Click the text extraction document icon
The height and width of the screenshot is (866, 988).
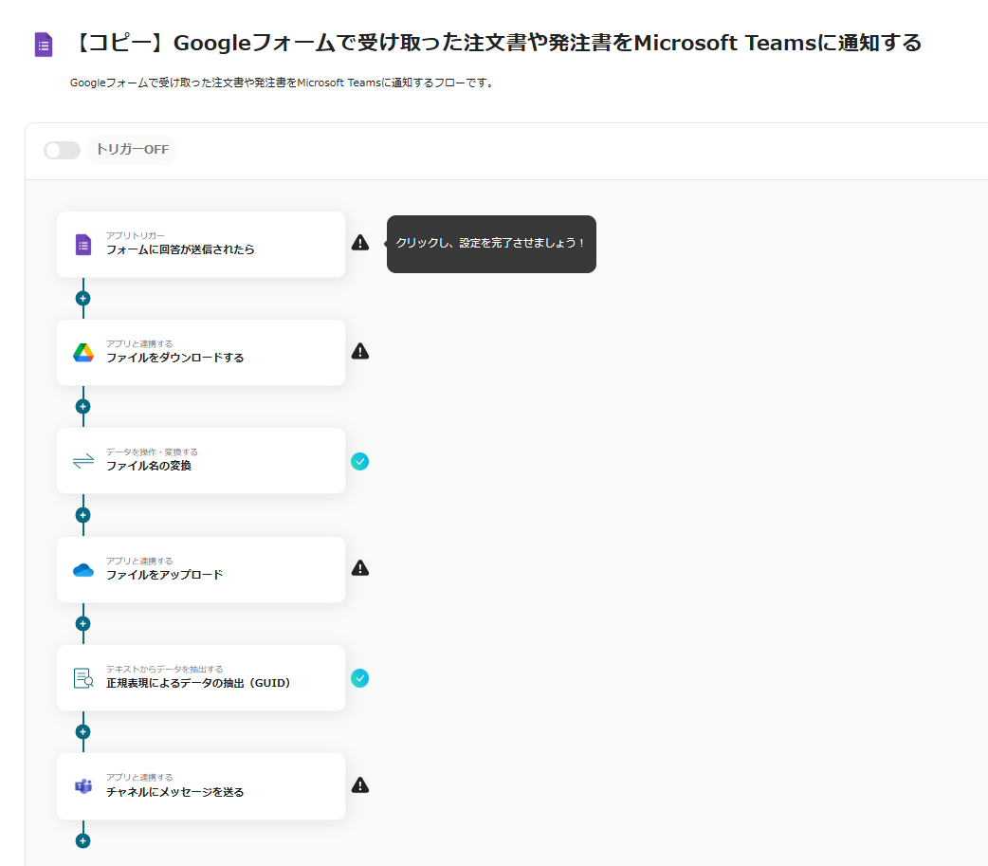pos(83,678)
